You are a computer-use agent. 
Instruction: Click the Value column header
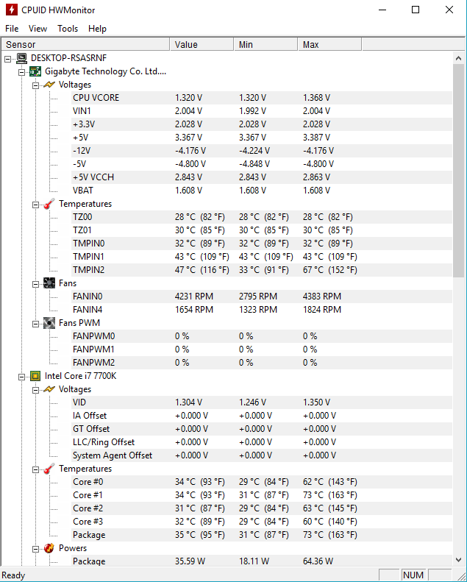(202, 45)
